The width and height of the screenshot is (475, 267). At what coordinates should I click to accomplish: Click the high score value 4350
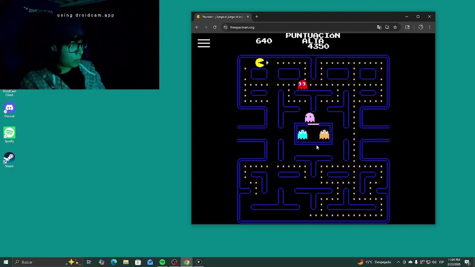318,46
